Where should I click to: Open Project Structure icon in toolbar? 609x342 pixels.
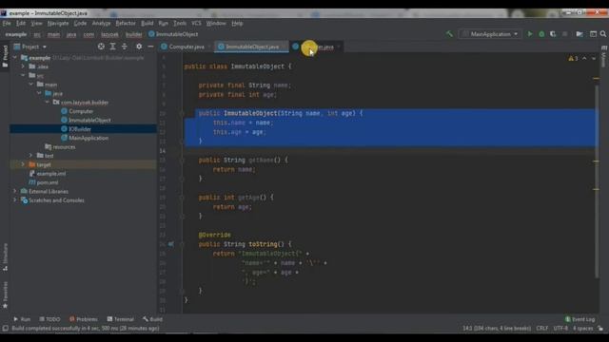(x=580, y=34)
